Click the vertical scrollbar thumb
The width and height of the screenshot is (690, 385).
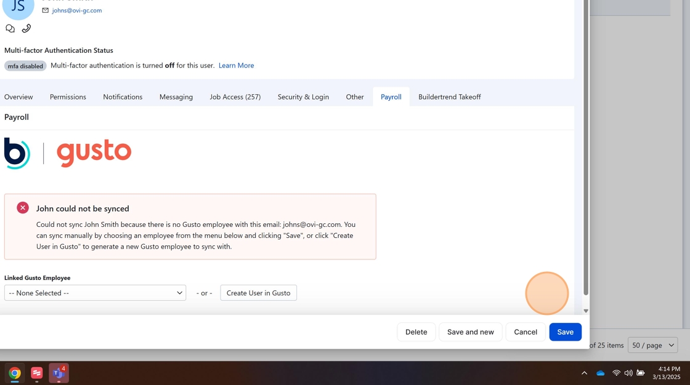tap(586, 147)
